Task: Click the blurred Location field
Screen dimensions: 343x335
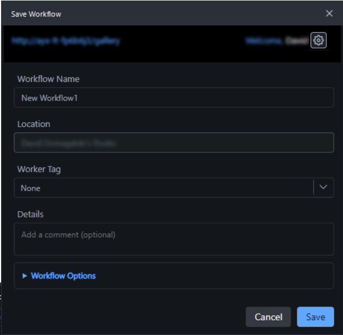Action: [x=174, y=143]
